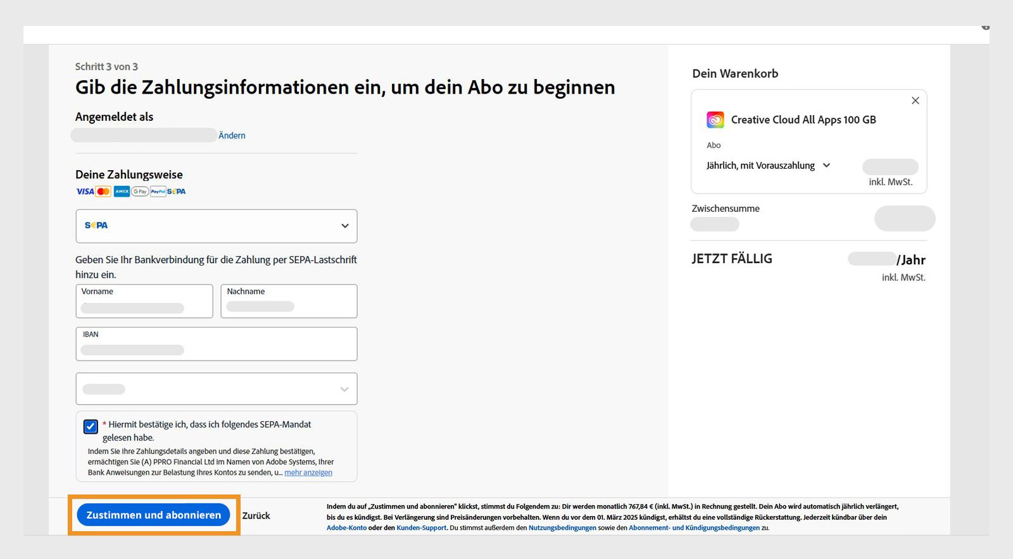The height and width of the screenshot is (559, 1013).
Task: Focus the Nachname input field
Action: pyautogui.click(x=289, y=301)
